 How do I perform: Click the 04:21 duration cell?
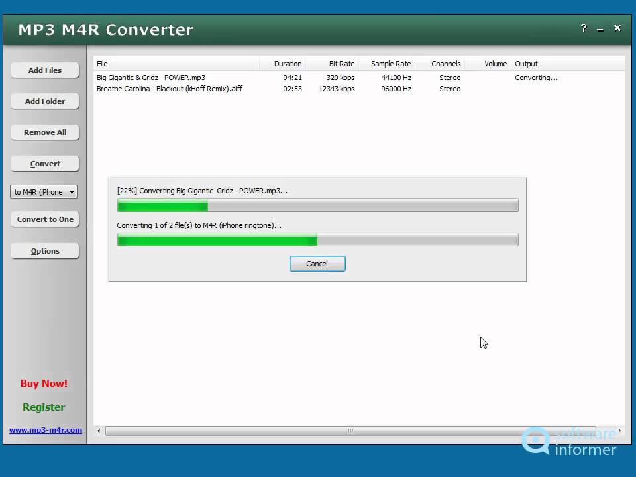[292, 78]
